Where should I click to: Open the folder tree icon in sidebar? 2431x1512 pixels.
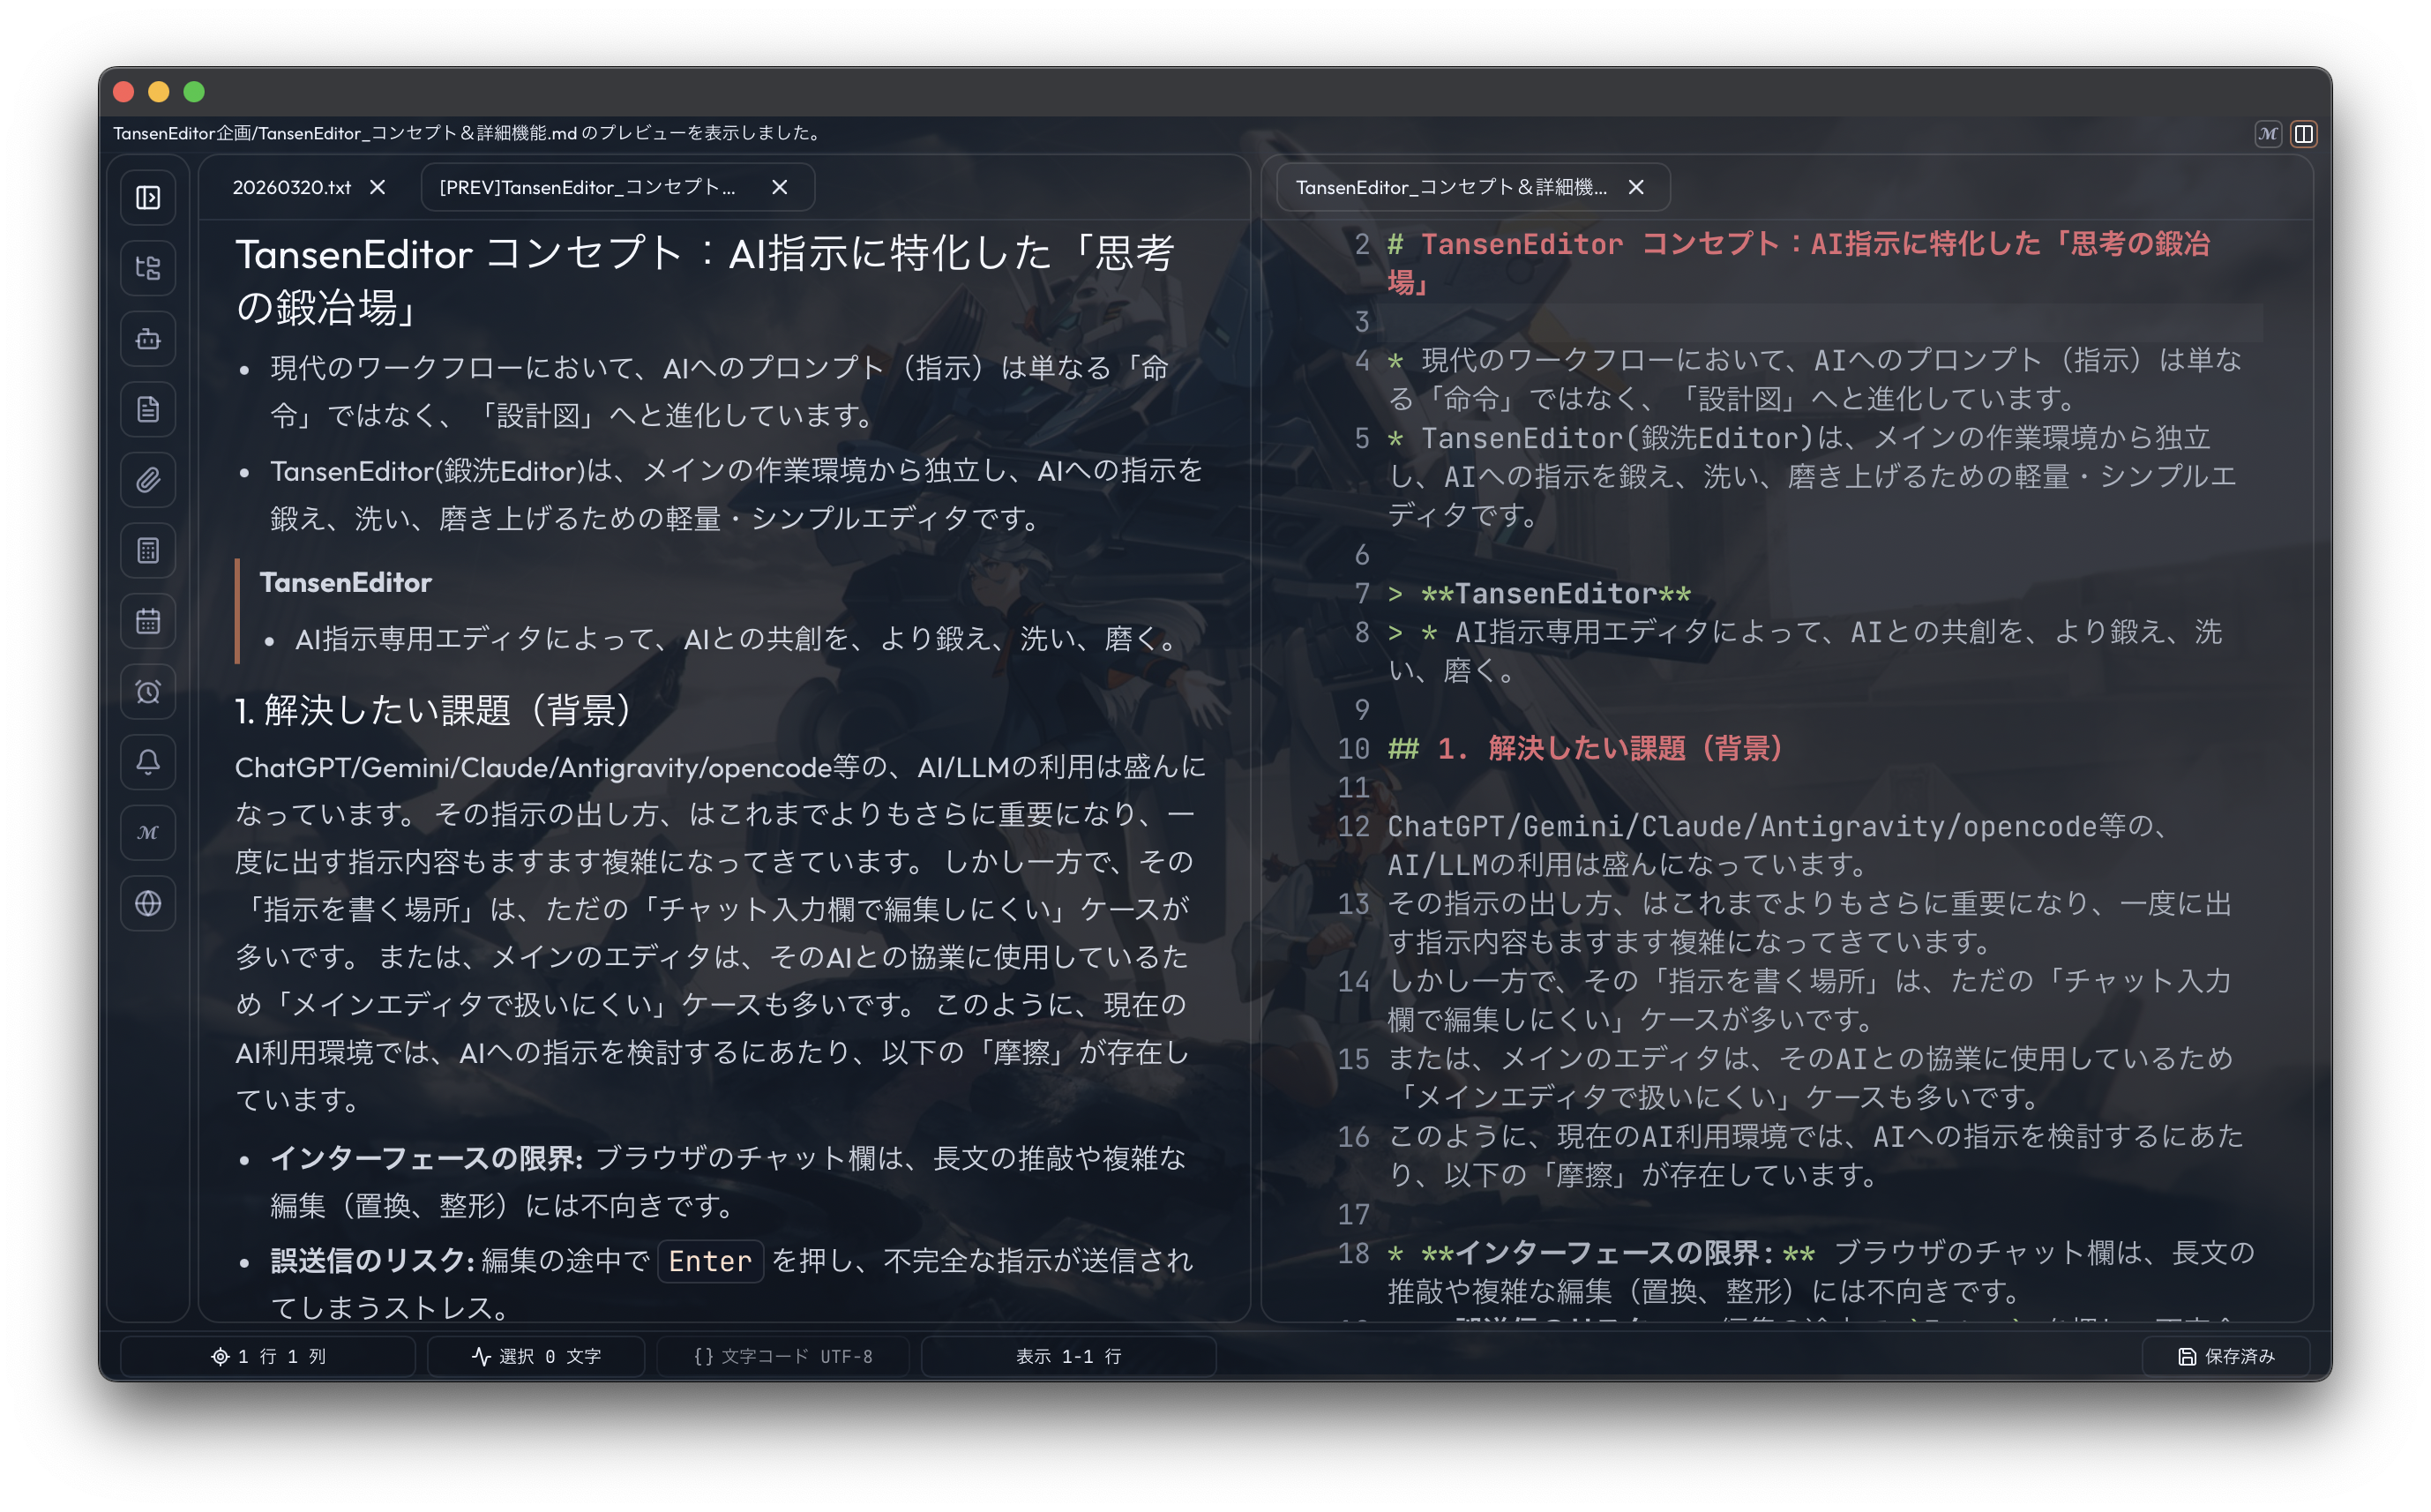click(x=148, y=268)
